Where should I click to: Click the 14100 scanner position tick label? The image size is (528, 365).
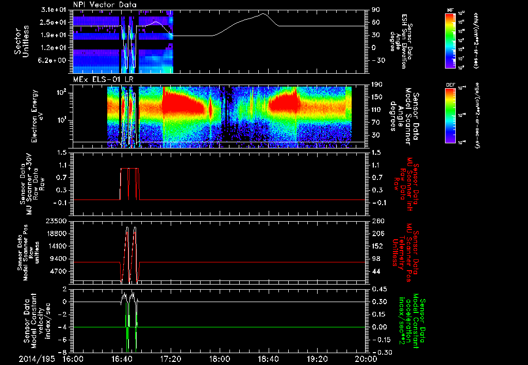[x=57, y=246]
